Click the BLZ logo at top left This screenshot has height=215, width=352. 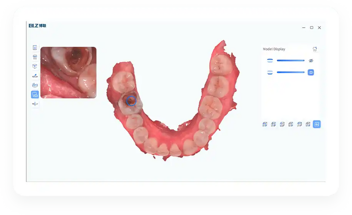pyautogui.click(x=37, y=26)
